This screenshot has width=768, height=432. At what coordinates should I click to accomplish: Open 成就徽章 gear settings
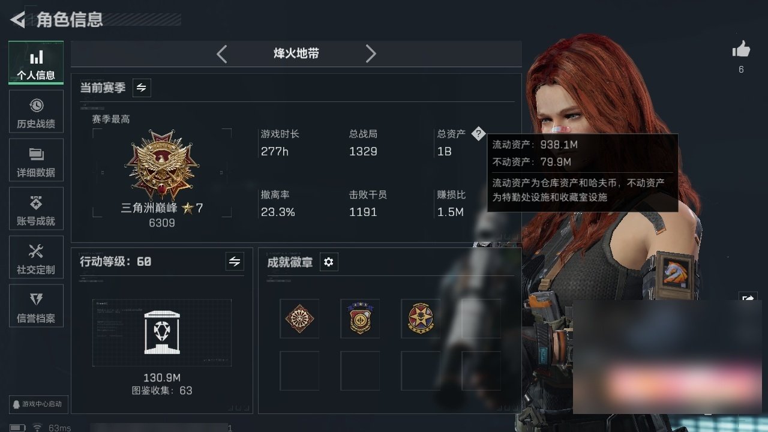tap(329, 262)
